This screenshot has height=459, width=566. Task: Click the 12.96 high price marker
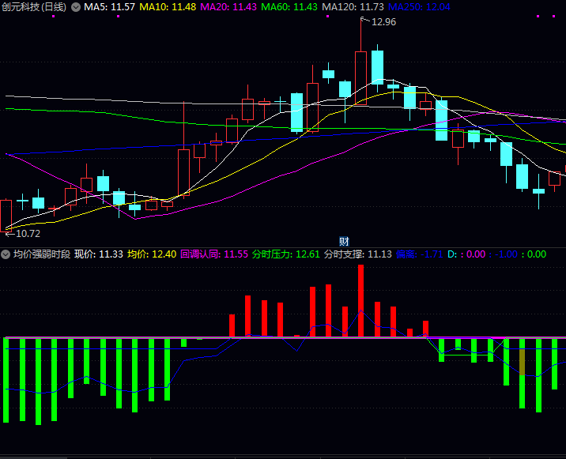click(383, 22)
